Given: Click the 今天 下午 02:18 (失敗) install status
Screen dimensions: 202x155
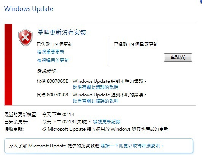Looking at the screenshot, I should pos(65,122).
